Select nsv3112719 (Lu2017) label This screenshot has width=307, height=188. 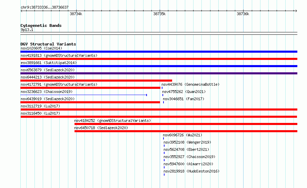point(40,106)
